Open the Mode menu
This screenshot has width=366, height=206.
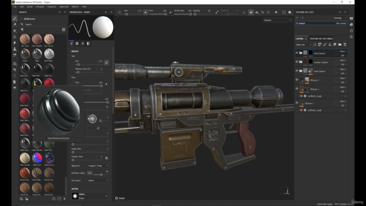pyautogui.click(x=30, y=7)
